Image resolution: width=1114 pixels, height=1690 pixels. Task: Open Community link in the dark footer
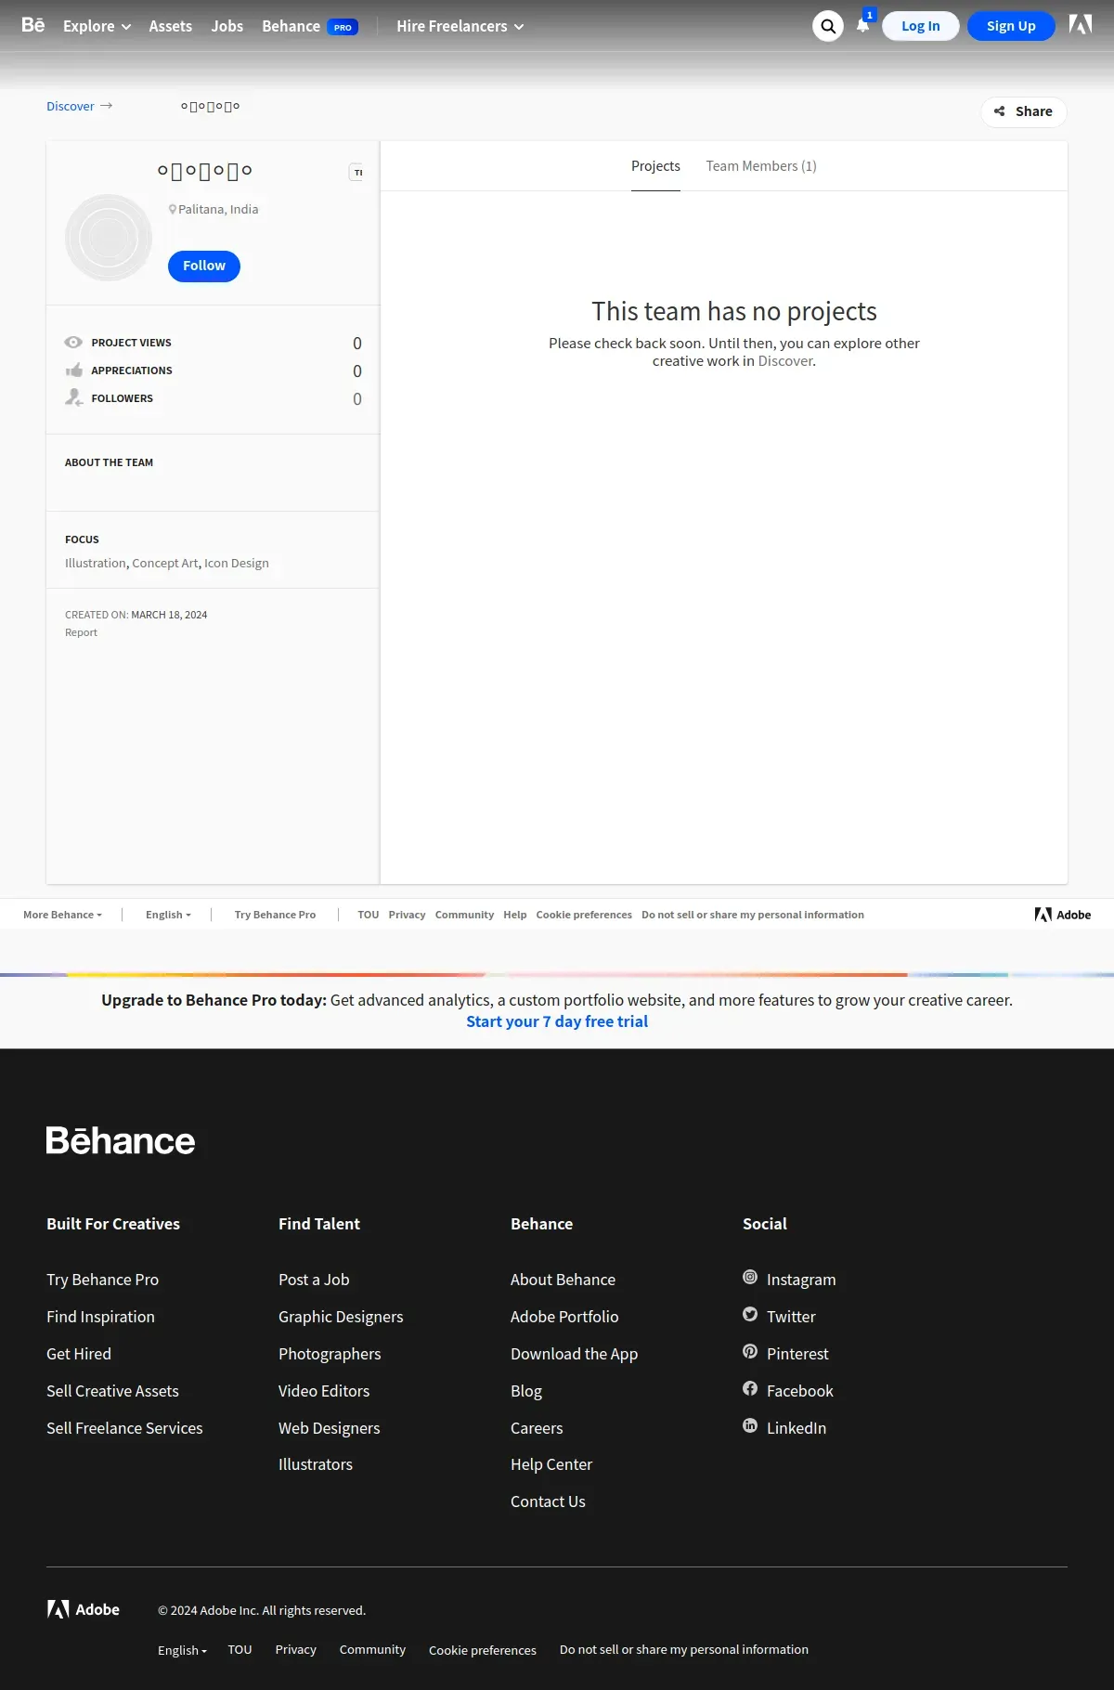[x=372, y=1650]
